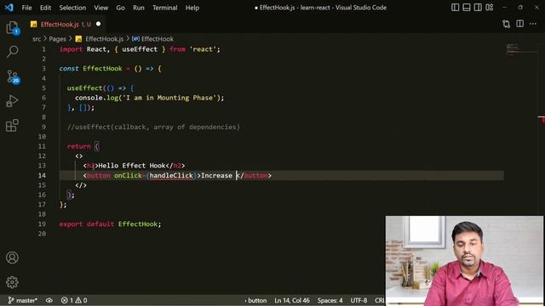Click src in the breadcrumb
The width and height of the screenshot is (545, 306).
37,39
